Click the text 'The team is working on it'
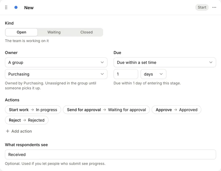Viewport: 221px width, 171px height. (27, 41)
